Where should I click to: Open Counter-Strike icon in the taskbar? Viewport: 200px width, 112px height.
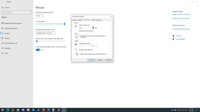[x=54, y=110]
